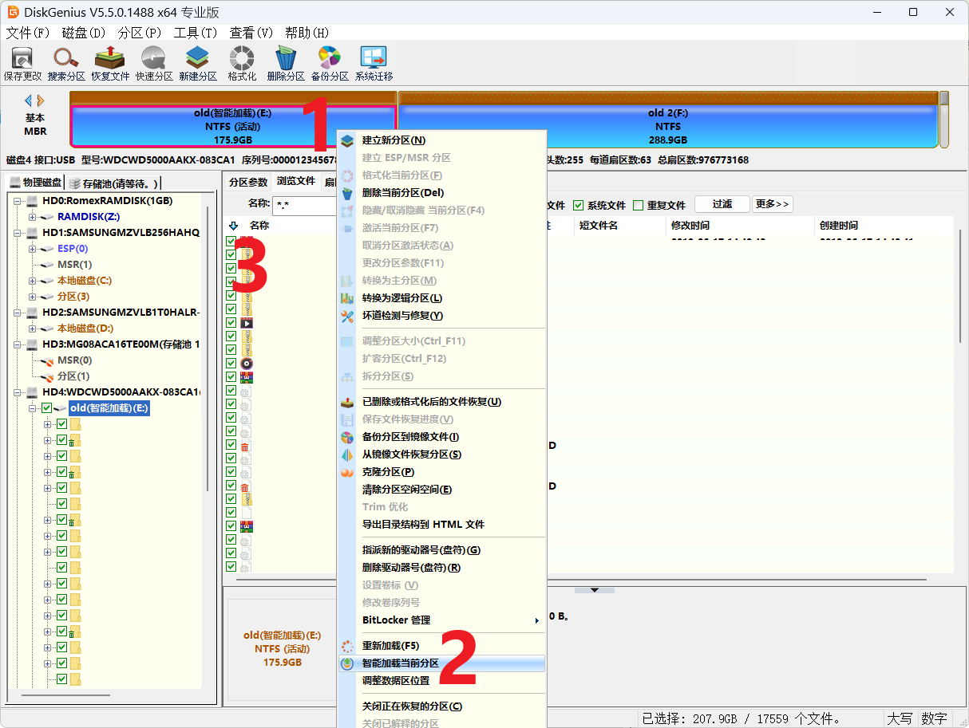Viewport: 969px width, 728px height.
Task: Click the icon beside 从镜像文件恢复分区(S)
Action: click(347, 455)
